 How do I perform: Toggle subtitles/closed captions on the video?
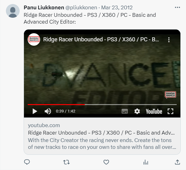click(x=125, y=111)
